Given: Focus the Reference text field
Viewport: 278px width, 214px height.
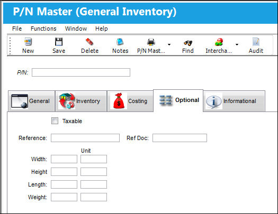Looking at the screenshot, I should pos(85,138).
